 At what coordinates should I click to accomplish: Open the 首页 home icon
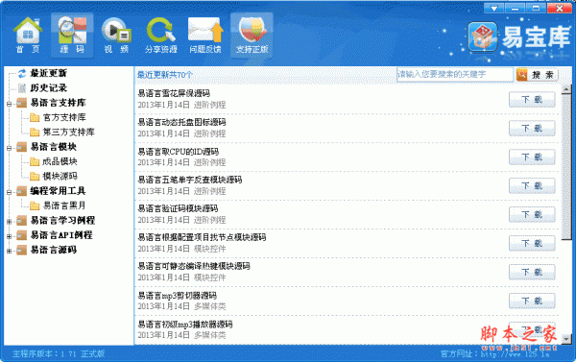coord(28,36)
